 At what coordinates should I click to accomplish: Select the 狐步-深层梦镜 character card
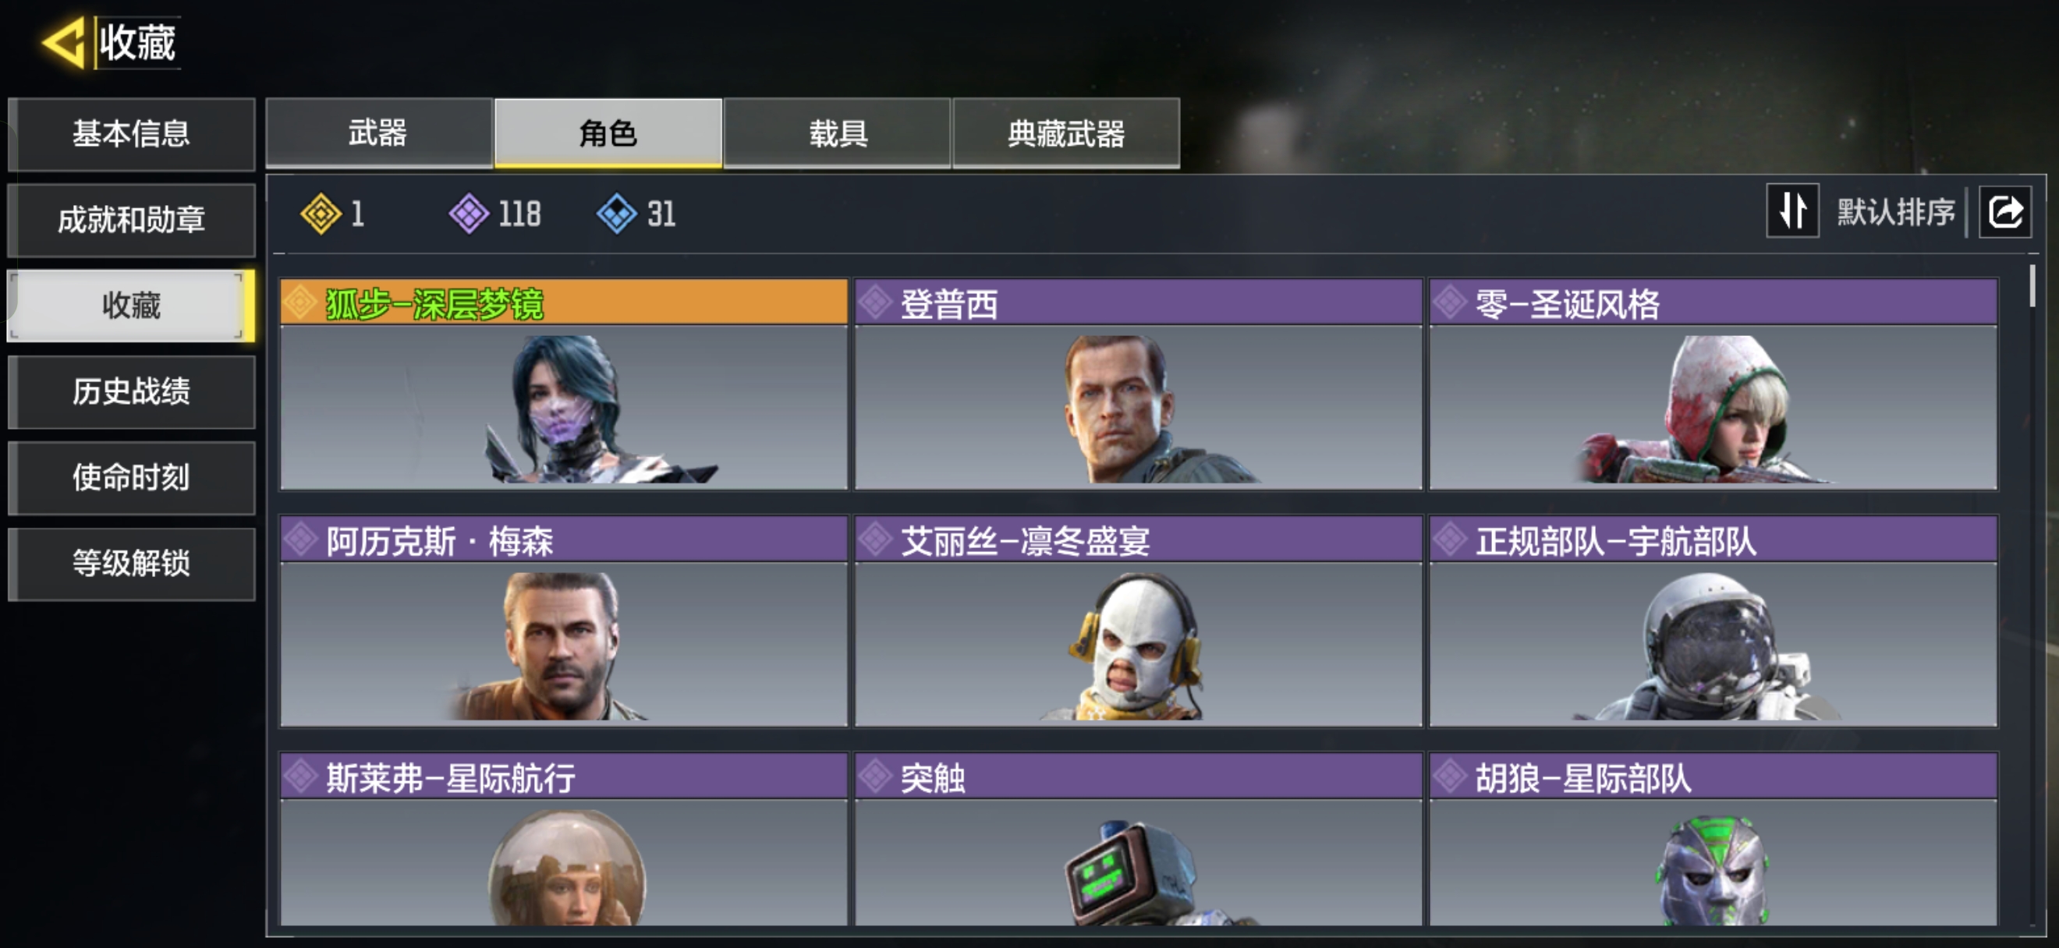click(564, 384)
